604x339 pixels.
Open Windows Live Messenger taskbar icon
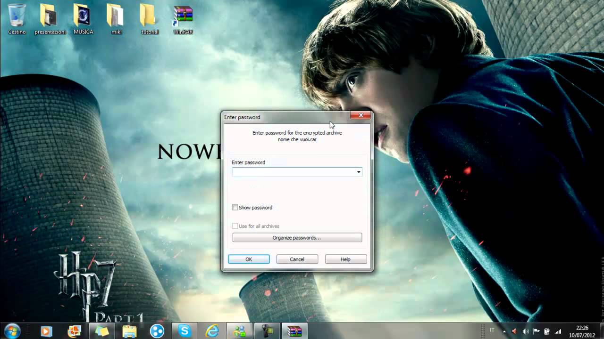point(239,331)
